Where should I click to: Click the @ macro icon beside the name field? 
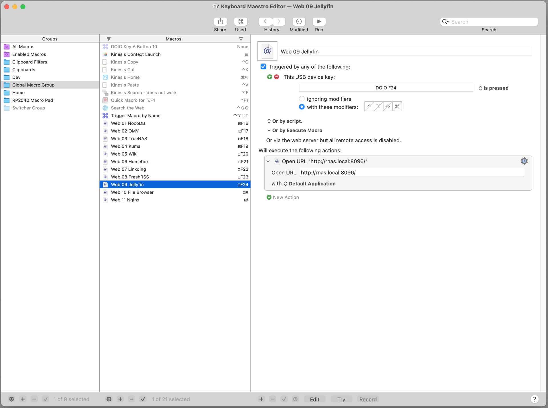[x=267, y=51]
